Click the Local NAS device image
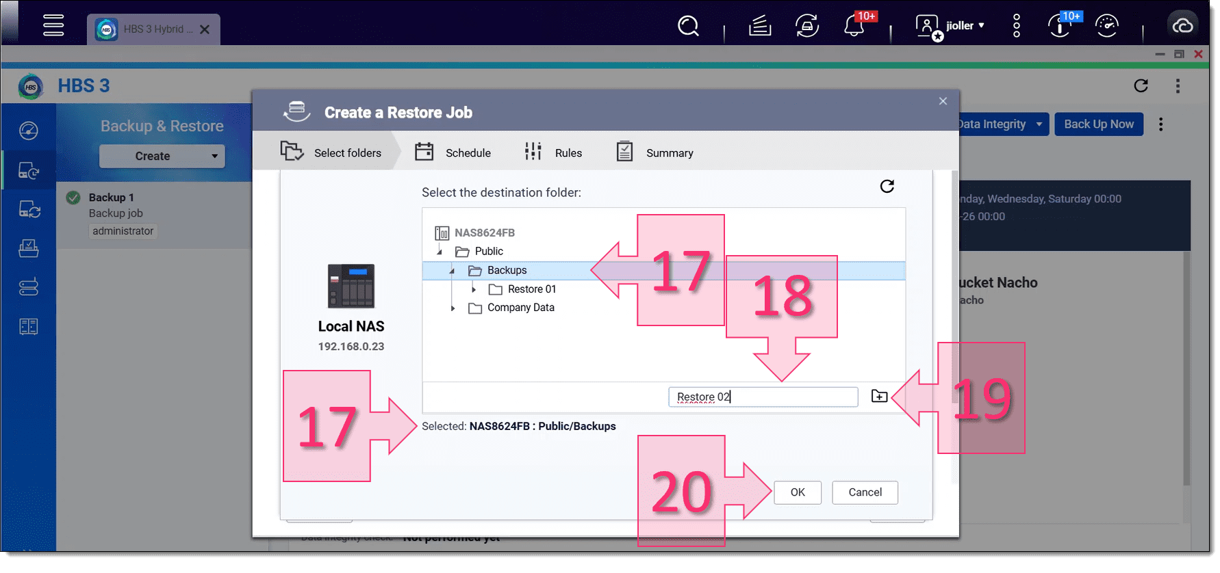The image size is (1220, 573). coord(351,286)
